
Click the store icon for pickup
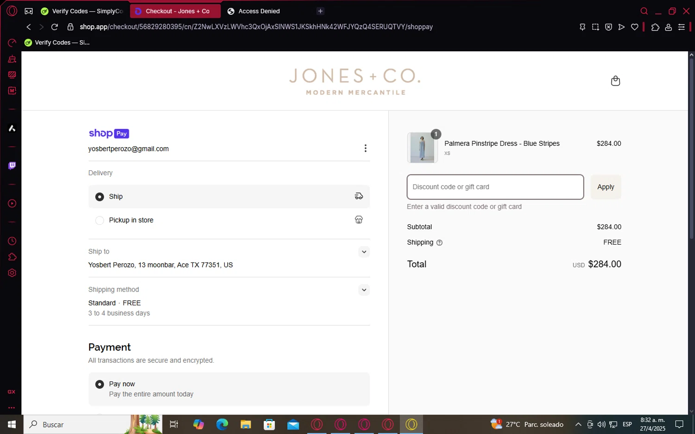point(359,220)
